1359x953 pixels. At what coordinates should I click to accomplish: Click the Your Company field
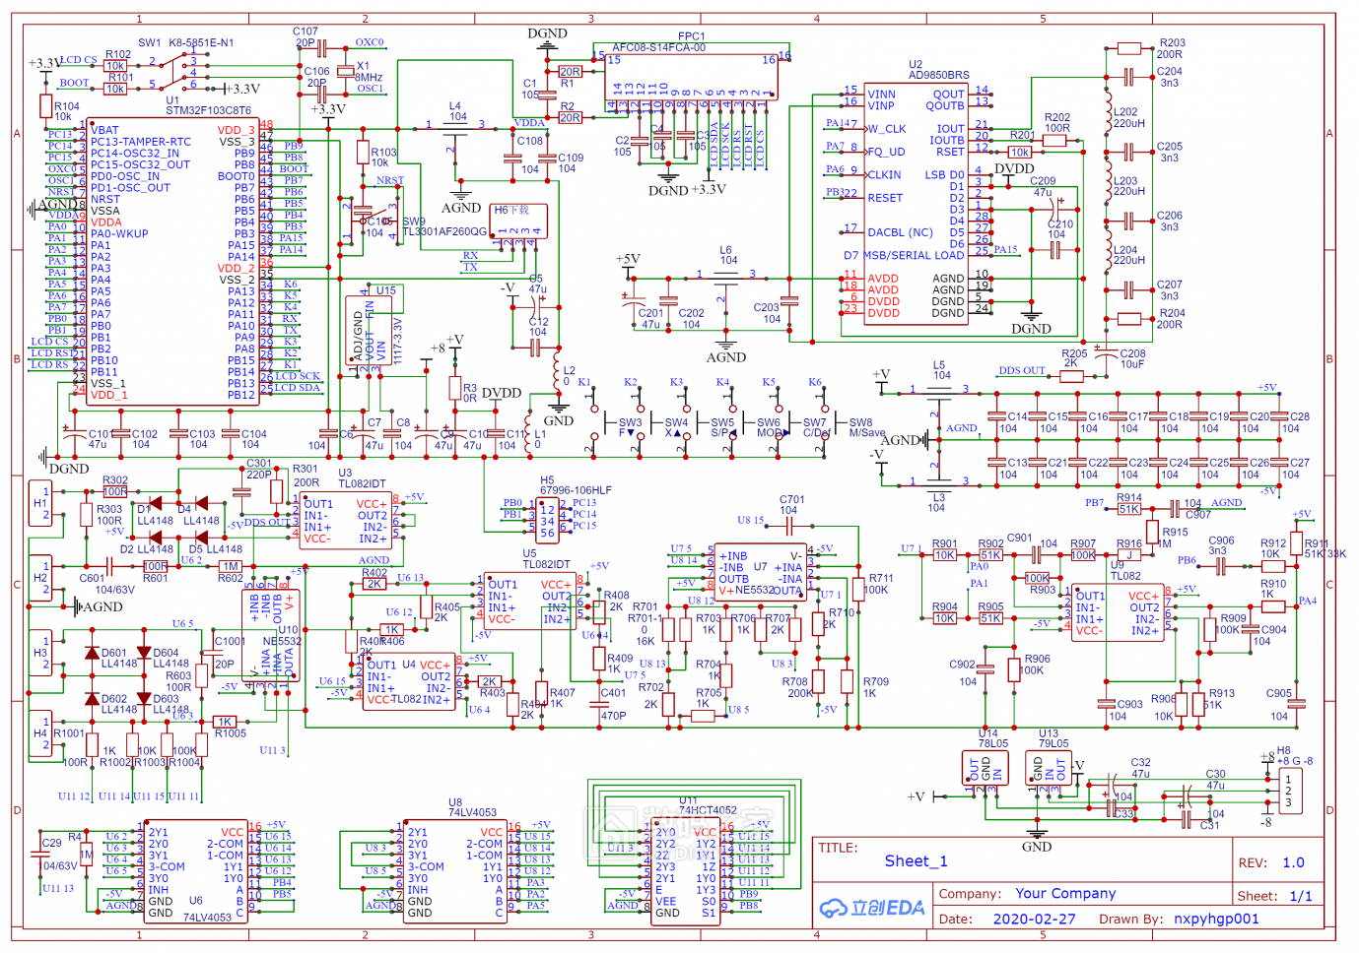[x=1065, y=893]
